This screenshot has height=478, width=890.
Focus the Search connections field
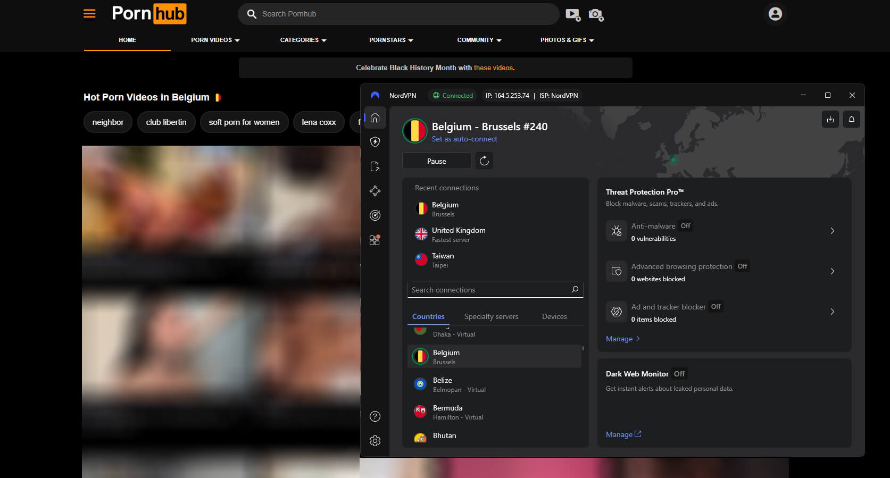[495, 289]
